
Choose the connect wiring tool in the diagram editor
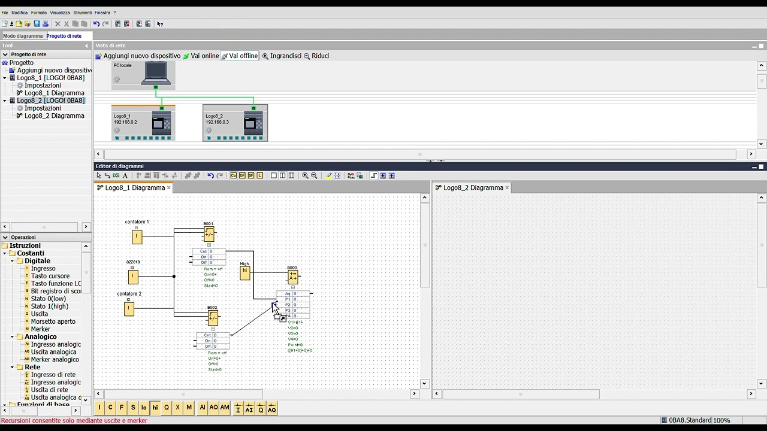[107, 175]
